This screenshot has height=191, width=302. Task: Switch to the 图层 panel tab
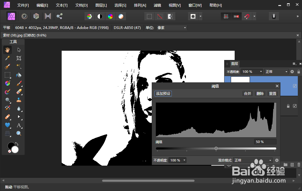(235, 64)
